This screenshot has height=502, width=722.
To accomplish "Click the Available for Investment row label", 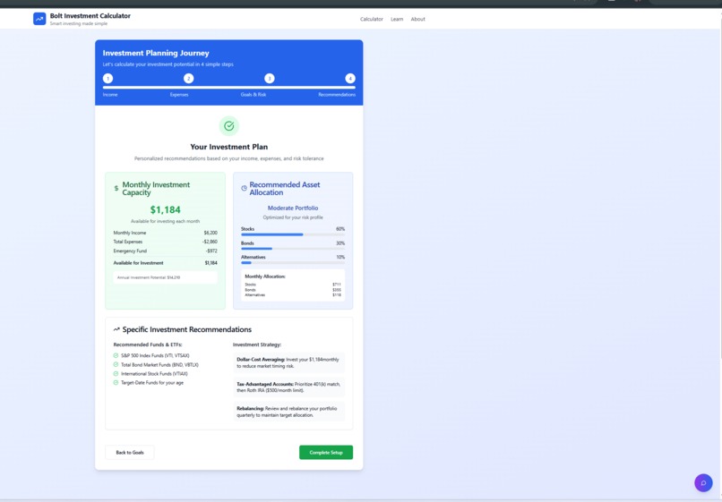I will [138, 263].
